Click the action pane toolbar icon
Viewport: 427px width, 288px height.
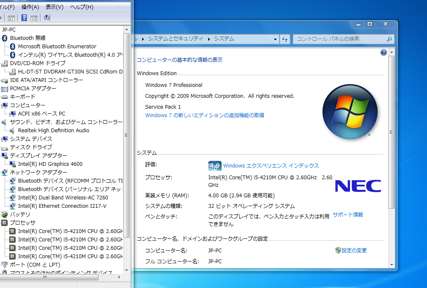pos(34,18)
